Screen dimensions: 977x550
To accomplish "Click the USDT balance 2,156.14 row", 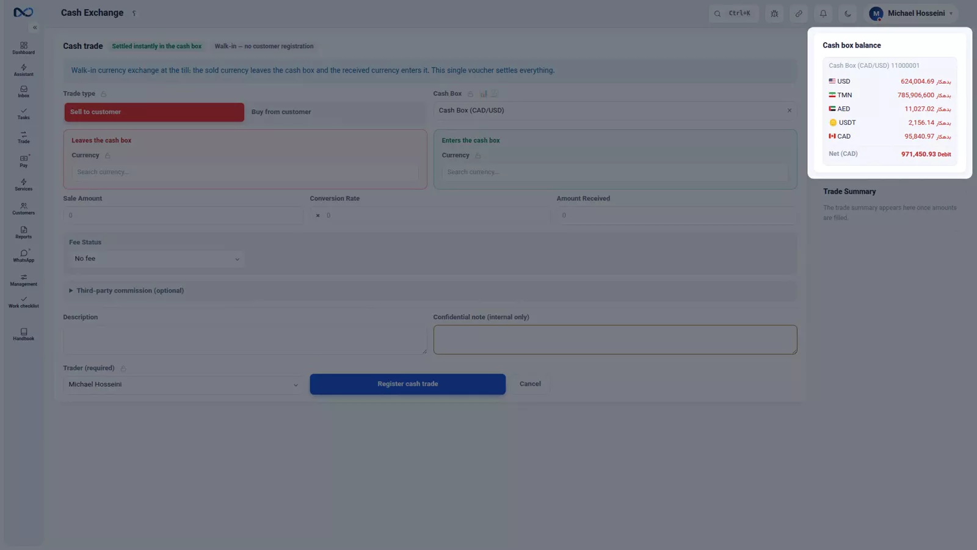I will 889,123.
